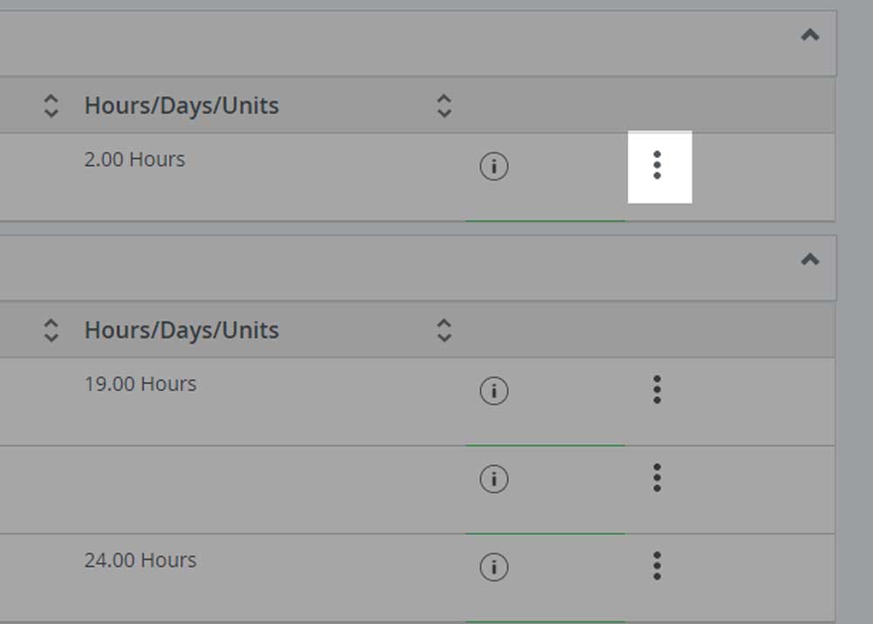The width and height of the screenshot is (873, 624).
Task: Toggle the sort control right of first Hours/Days/Units header
Action: click(445, 105)
